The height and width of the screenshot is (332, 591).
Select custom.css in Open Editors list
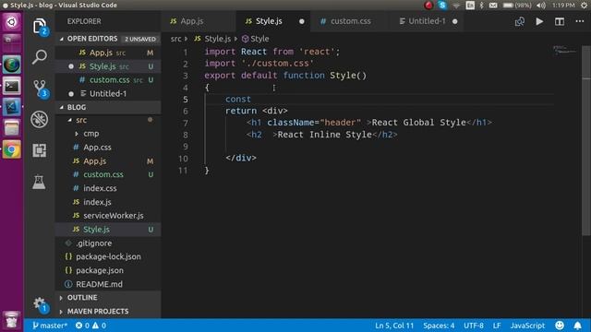click(x=108, y=80)
